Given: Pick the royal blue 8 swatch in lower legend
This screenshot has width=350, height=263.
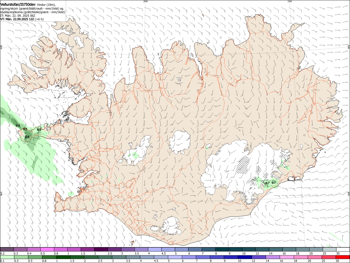Looking at the screenshot, I should [217, 257].
